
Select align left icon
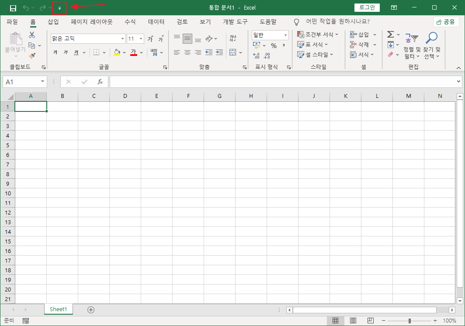pyautogui.click(x=177, y=52)
